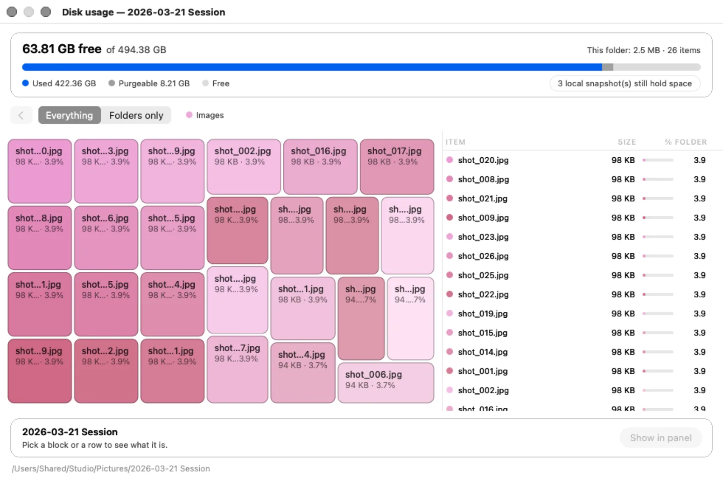Click the pink Images legend dot
The width and height of the screenshot is (723, 481).
click(189, 115)
